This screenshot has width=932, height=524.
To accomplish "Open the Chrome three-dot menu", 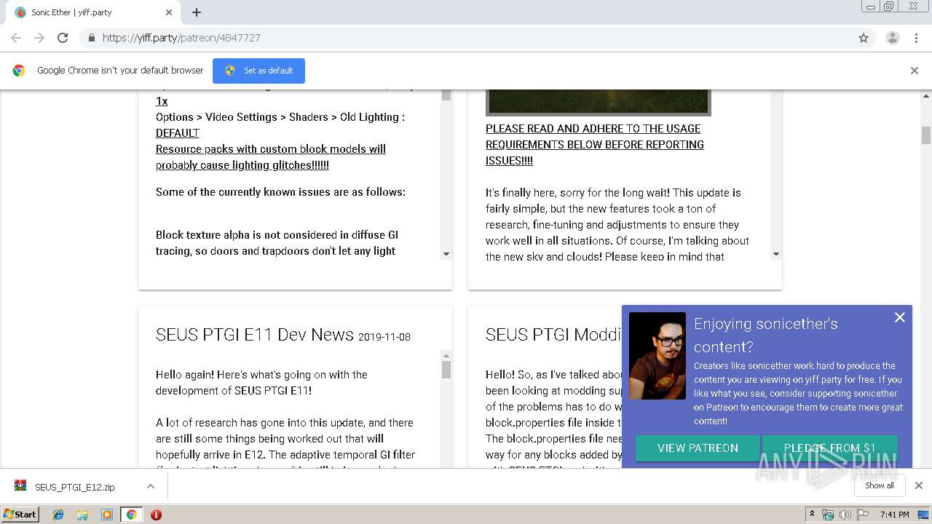I will (x=916, y=38).
